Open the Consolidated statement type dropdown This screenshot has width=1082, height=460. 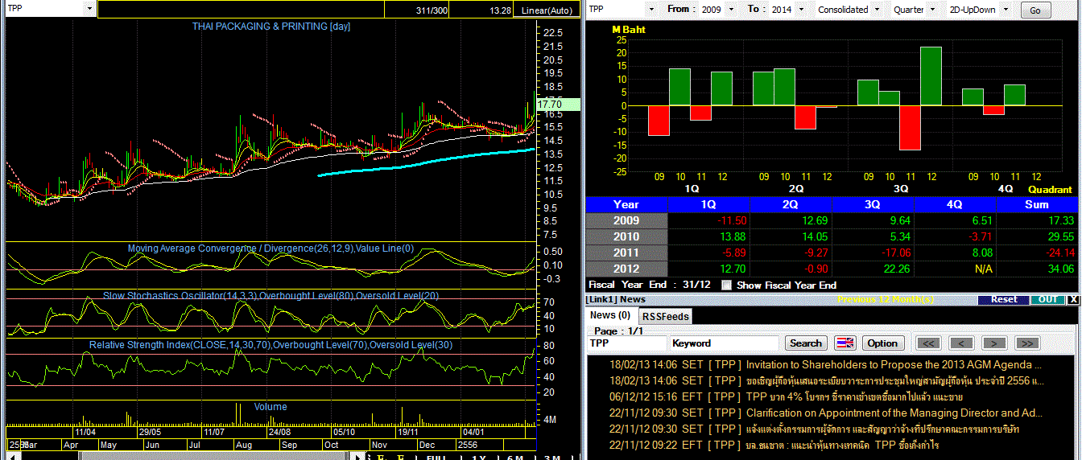(875, 10)
